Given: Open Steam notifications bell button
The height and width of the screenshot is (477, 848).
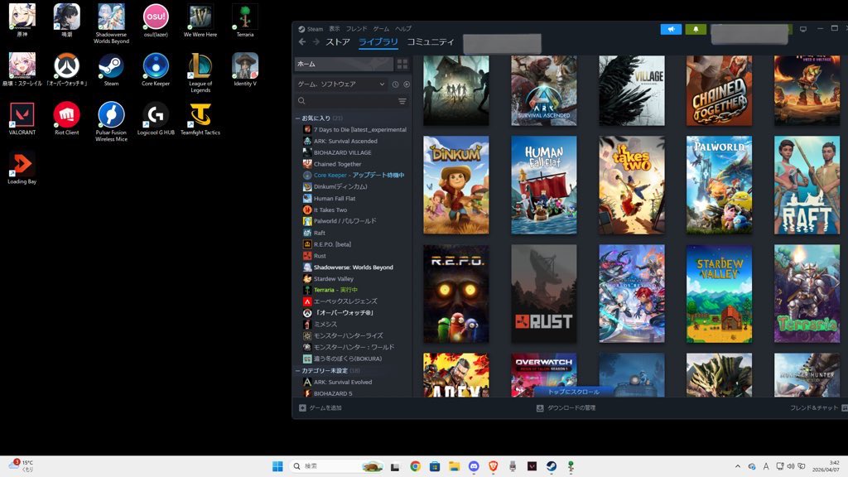Looking at the screenshot, I should tap(696, 29).
